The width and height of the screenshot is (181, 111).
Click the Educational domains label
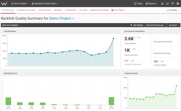point(162,53)
